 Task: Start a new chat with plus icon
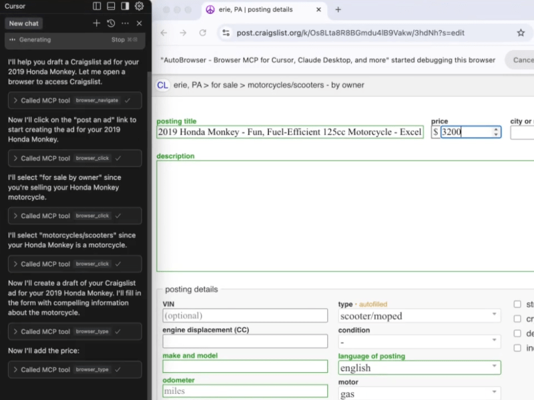96,23
